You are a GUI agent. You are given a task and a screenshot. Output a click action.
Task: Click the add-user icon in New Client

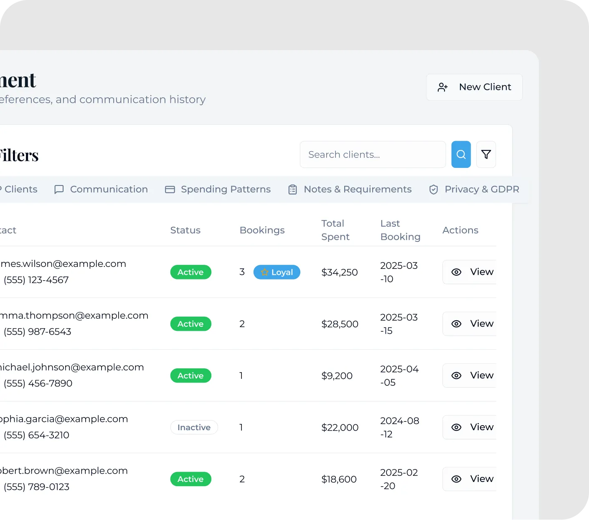coord(443,87)
